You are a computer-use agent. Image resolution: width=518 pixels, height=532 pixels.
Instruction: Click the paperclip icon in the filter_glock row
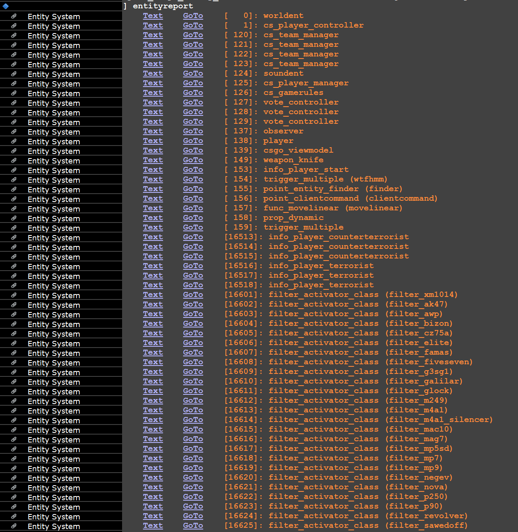tap(14, 391)
